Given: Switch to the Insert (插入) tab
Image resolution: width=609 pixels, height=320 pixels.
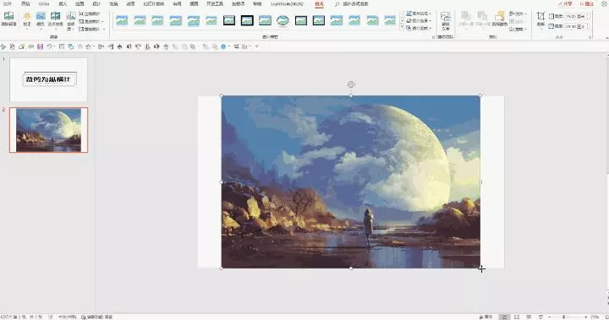Looking at the screenshot, I should click(63, 4).
